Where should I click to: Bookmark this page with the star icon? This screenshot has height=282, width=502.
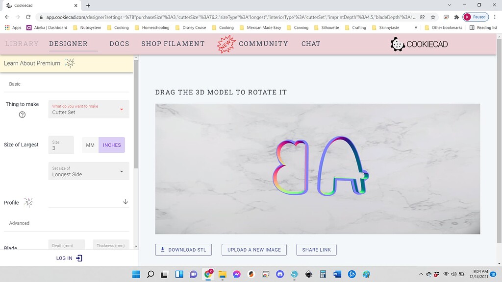pos(433,17)
